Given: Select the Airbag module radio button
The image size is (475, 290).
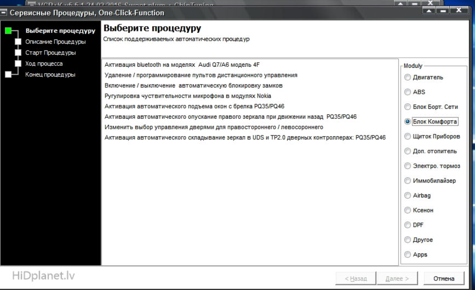Looking at the screenshot, I should point(408,195).
